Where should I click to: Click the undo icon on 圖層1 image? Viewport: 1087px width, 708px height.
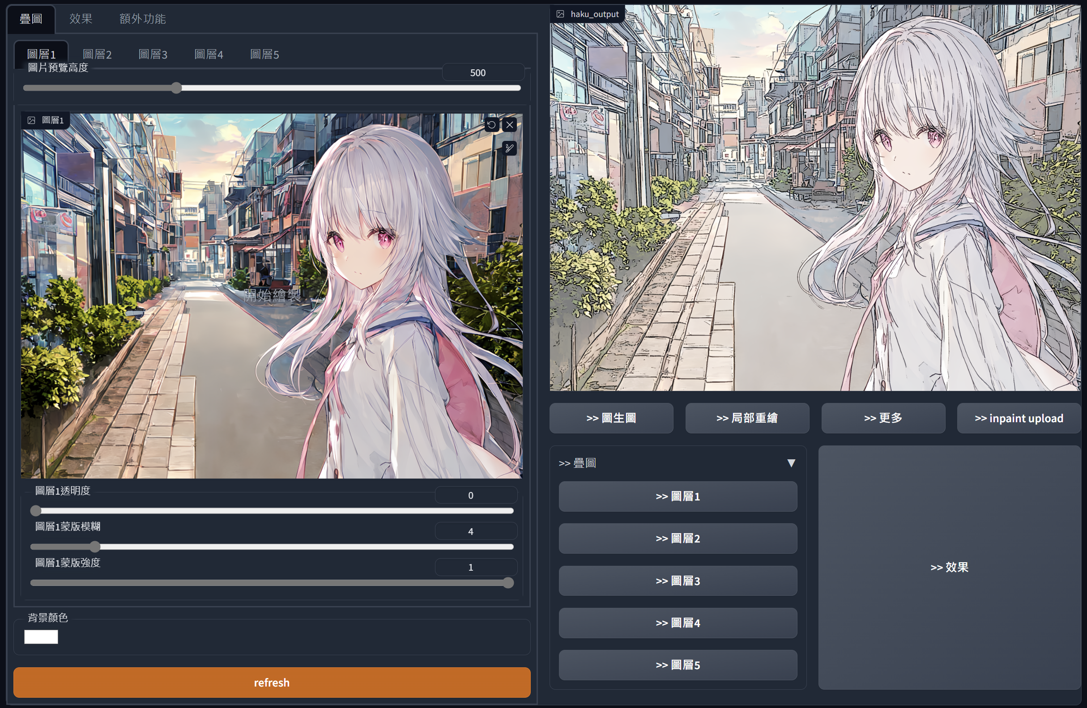click(x=491, y=125)
